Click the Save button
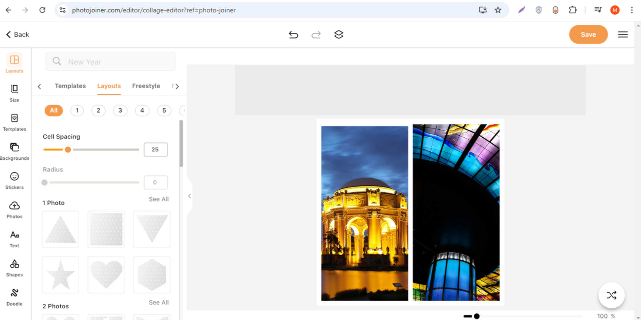Image resolution: width=641 pixels, height=320 pixels. click(x=588, y=34)
